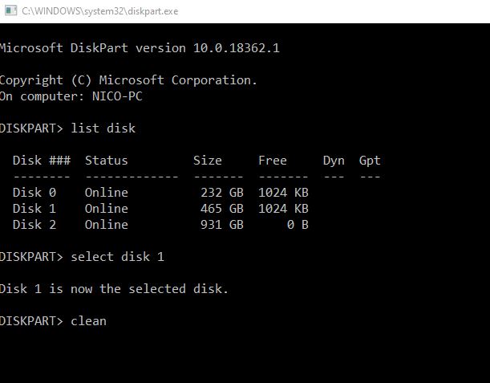This screenshot has height=383, width=490.
Task: Click the Disk 2 row label
Action: coord(34,225)
